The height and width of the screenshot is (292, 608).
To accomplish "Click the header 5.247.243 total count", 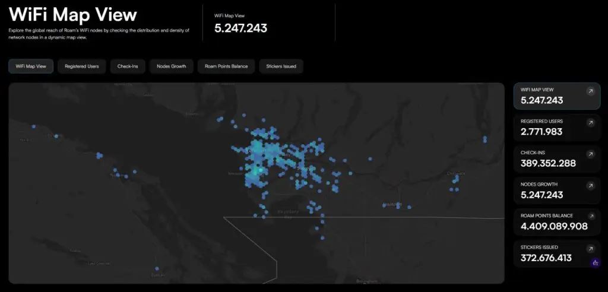I will [x=240, y=28].
